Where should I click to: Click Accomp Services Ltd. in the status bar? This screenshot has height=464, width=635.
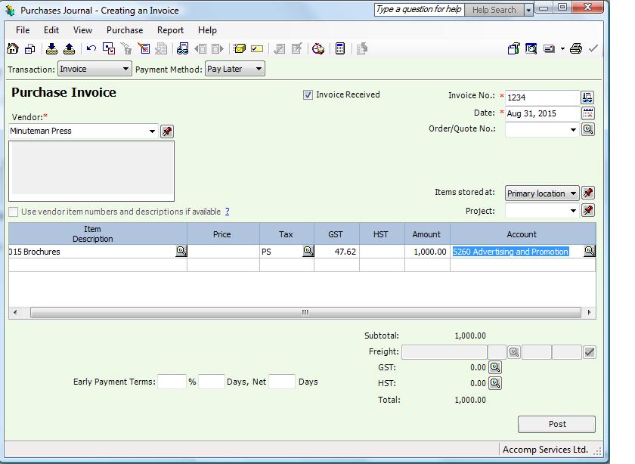(545, 450)
